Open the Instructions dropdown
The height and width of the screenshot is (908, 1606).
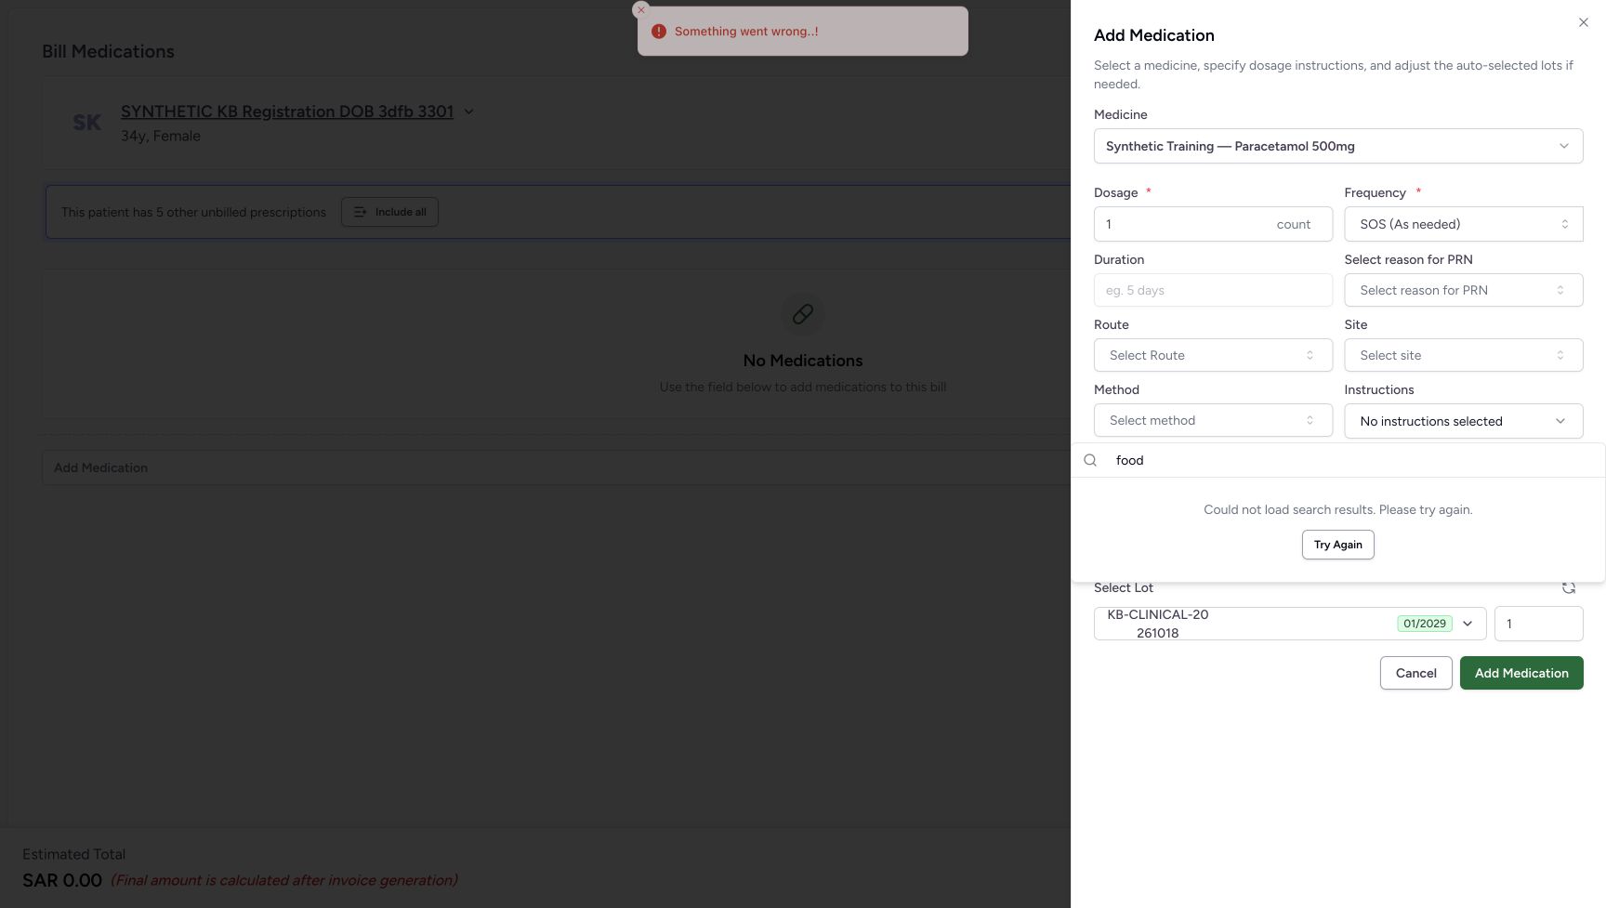[1463, 421]
